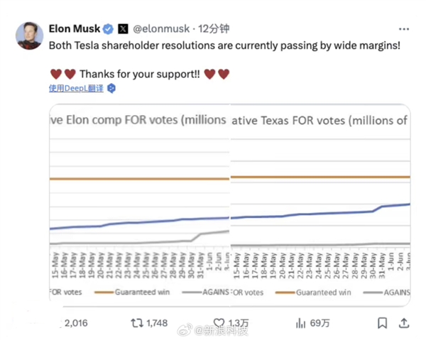Click the DeepL logo icon

coord(111,89)
